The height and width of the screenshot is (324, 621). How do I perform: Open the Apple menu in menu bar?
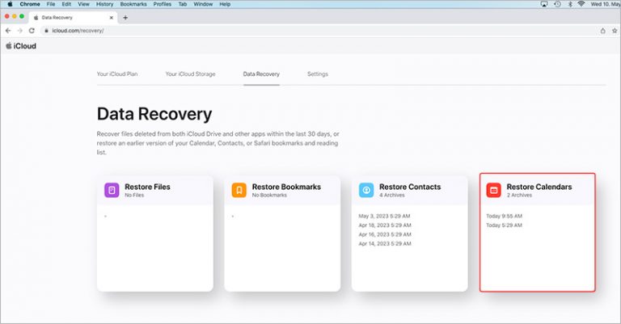tap(10, 4)
